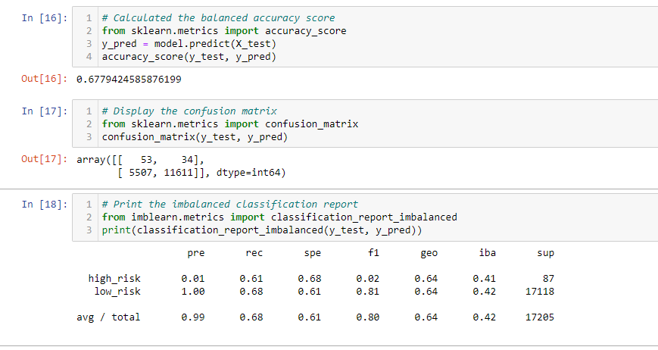The height and width of the screenshot is (350, 658).
Task: Click the 'Display the confusion matrix' comment
Action: (189, 111)
